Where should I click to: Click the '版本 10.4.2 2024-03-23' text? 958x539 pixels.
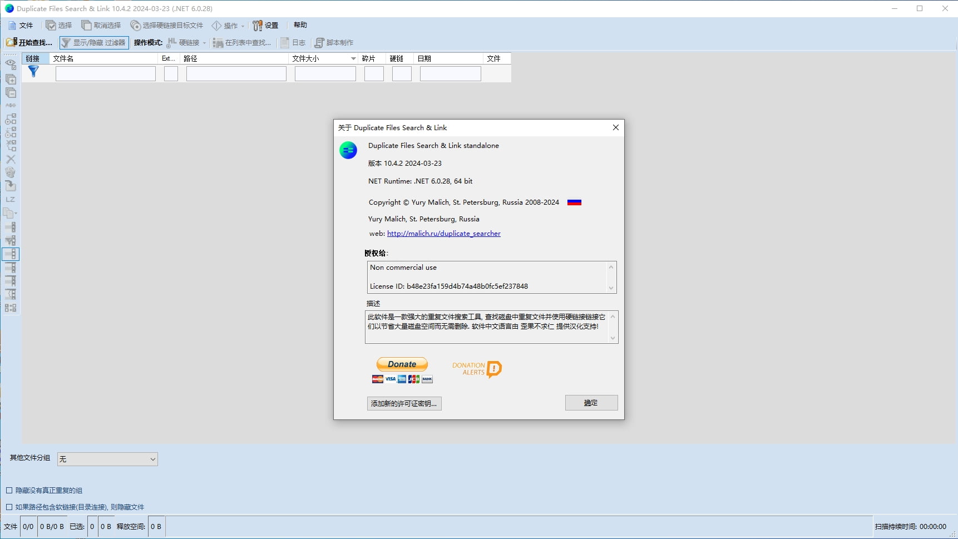tap(405, 164)
